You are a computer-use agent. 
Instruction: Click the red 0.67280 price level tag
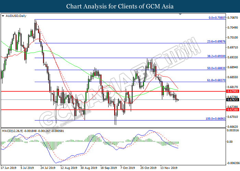point(233,110)
